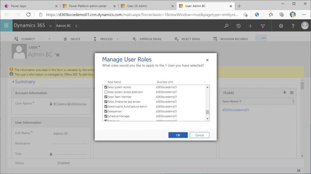
Task: Open the record navigation list icon beside Admin BC
Action: click(x=57, y=55)
